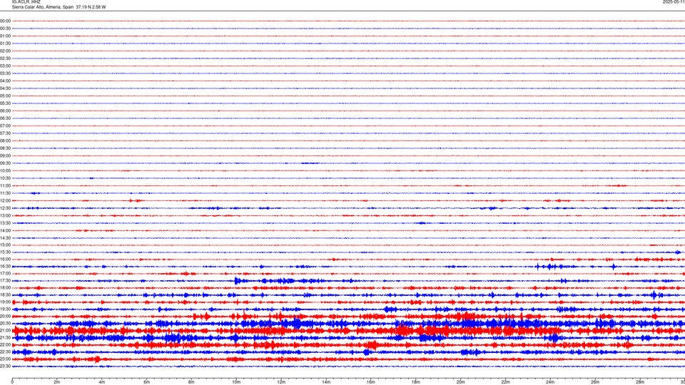Click the 12m tick label on time axis
Image resolution: width=685 pixels, height=385 pixels.
coord(281,382)
